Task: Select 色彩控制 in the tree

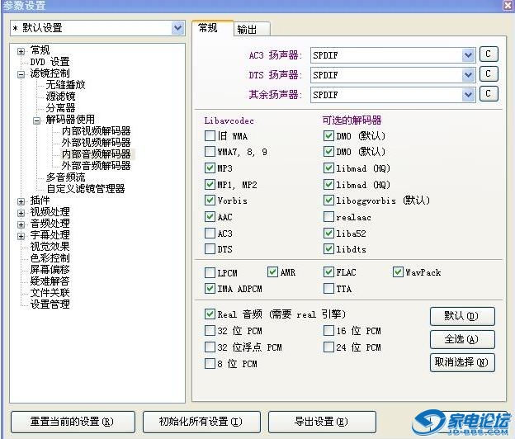Action: click(50, 258)
